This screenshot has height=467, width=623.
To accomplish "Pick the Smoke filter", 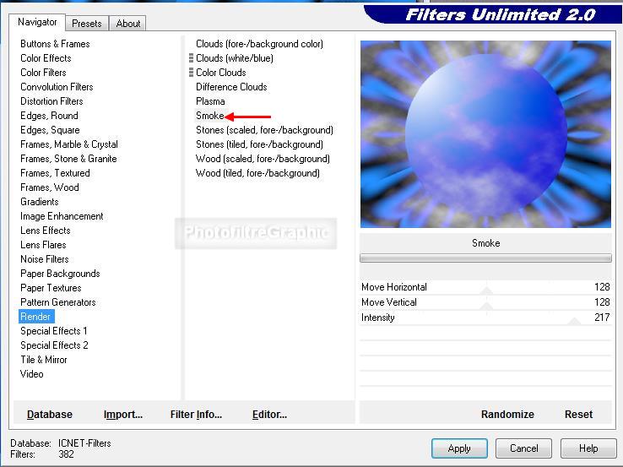I will pyautogui.click(x=210, y=116).
